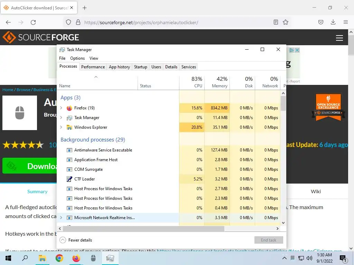Image resolution: width=354 pixels, height=265 pixels.
Task: Switch to the Startup tab
Action: [x=141, y=67]
